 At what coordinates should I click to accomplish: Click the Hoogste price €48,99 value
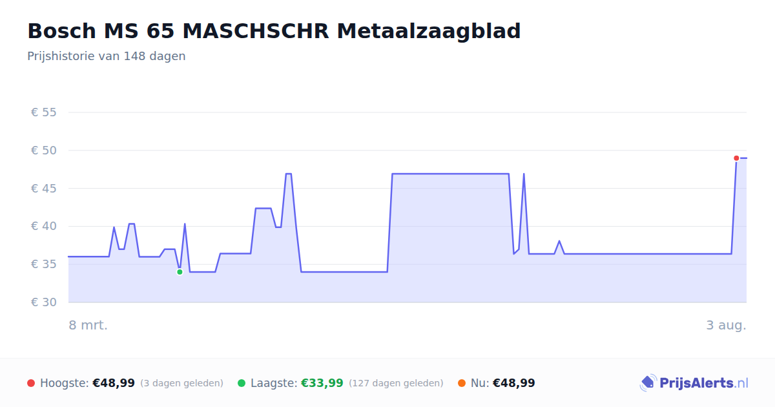pos(114,383)
